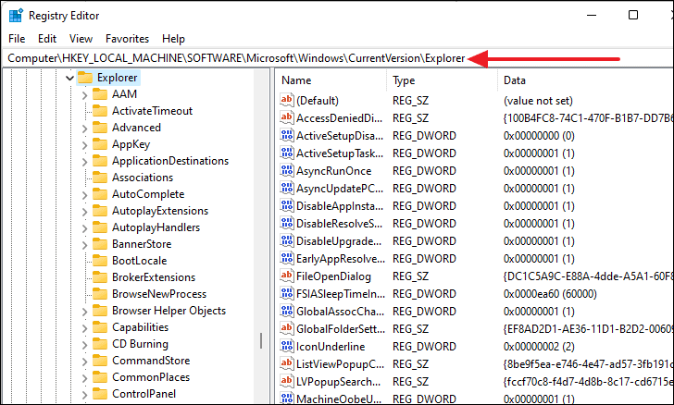
Task: Click the string icon next to GlobalFolderSett...
Action: click(287, 329)
